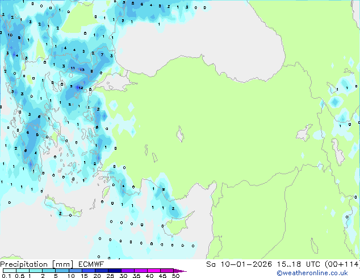Click the legend scale label "0.5"
The width and height of the screenshot is (360, 278).
(x=19, y=276)
